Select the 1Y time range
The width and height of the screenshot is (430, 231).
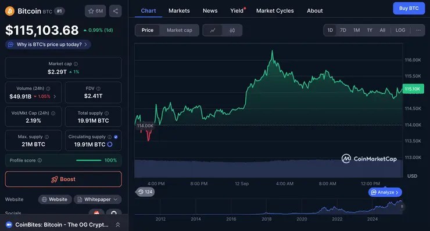(x=370, y=30)
